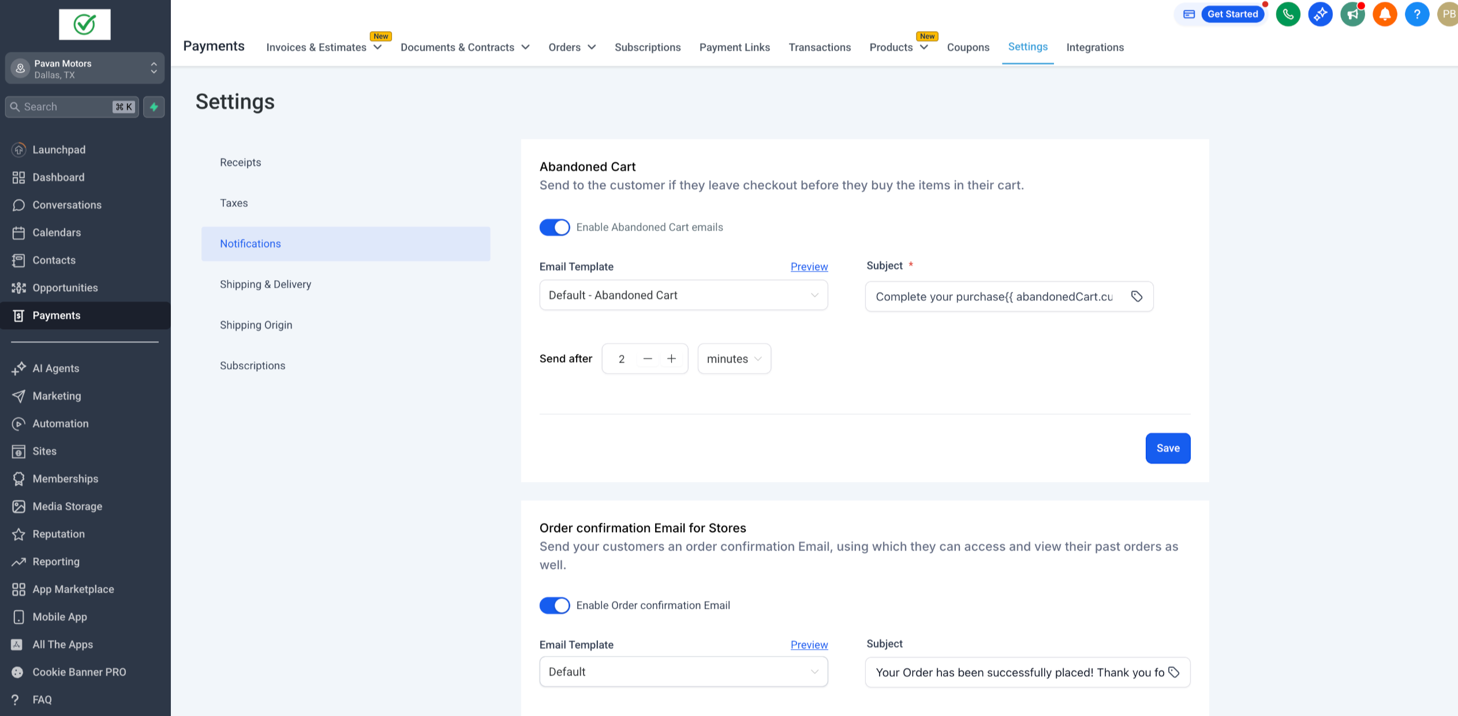The image size is (1458, 716).
Task: Select Shipping & Delivery settings section
Action: click(x=265, y=284)
